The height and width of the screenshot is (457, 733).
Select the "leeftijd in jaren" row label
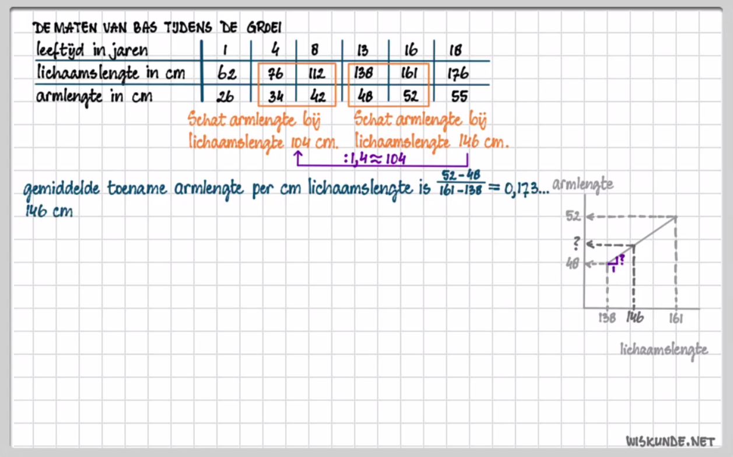point(92,49)
